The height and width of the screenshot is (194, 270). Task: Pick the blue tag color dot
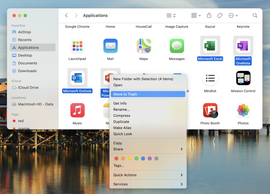coord(143,158)
